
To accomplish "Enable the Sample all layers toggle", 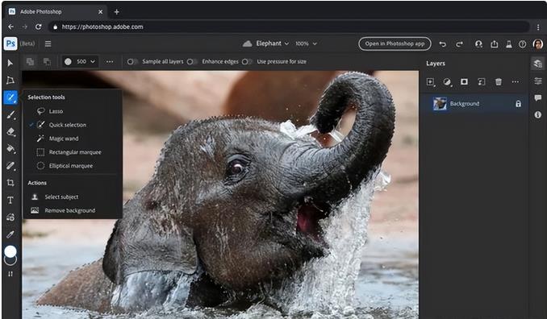I will 132,62.
